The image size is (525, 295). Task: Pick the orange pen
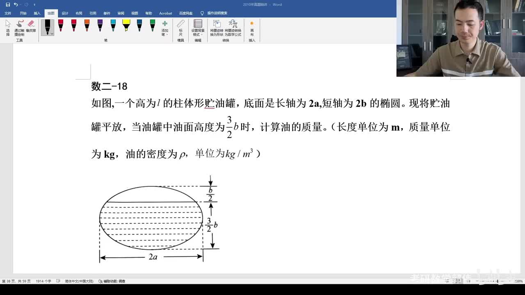87,25
